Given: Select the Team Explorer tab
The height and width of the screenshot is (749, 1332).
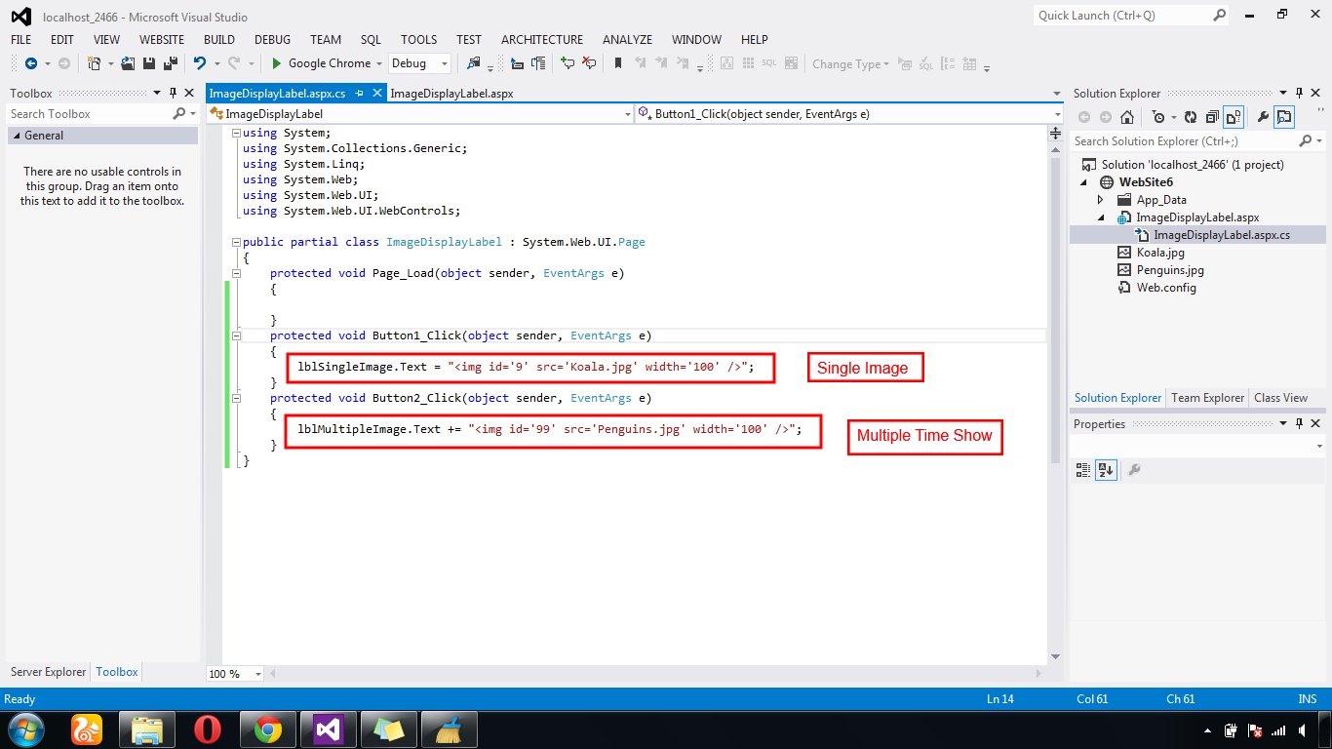Looking at the screenshot, I should click(1207, 398).
